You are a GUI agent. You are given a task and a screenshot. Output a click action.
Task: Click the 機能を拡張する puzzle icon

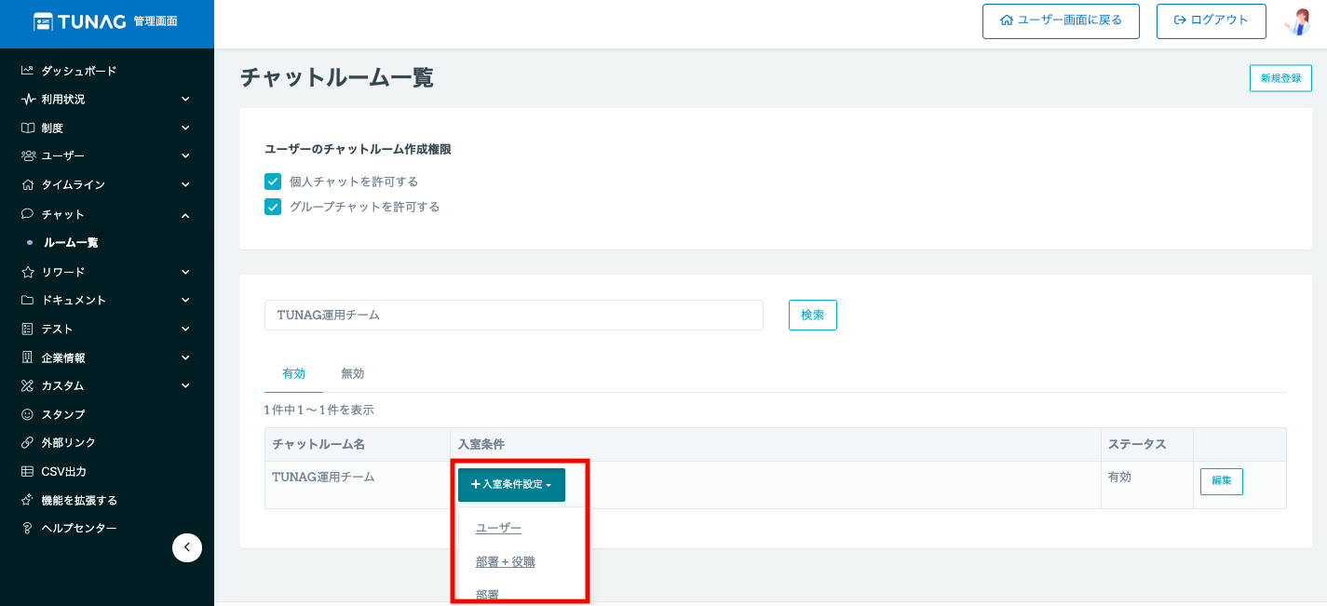click(x=28, y=500)
